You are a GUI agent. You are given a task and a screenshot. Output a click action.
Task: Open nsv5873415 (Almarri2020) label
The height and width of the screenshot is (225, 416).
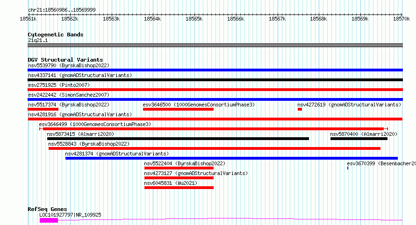point(80,134)
